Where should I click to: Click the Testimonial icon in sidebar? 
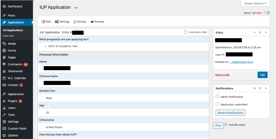tap(4, 71)
